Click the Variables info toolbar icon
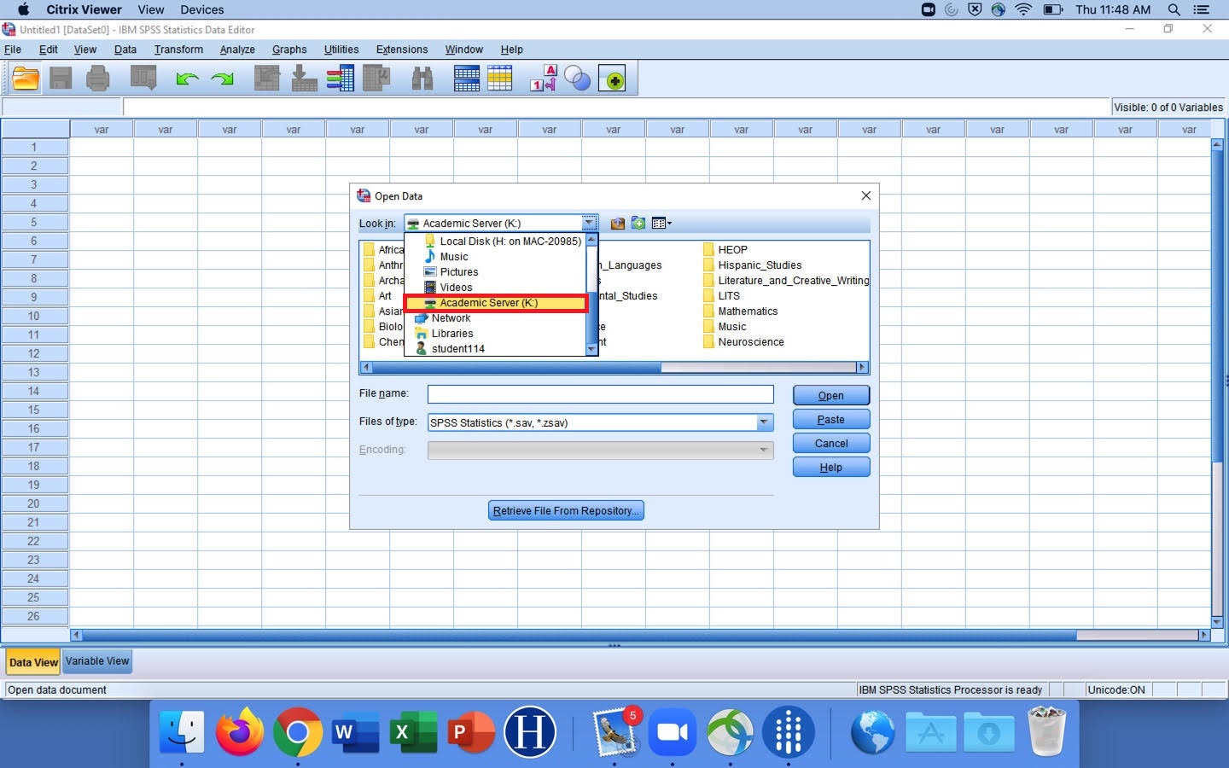The width and height of the screenshot is (1229, 768). 341,79
